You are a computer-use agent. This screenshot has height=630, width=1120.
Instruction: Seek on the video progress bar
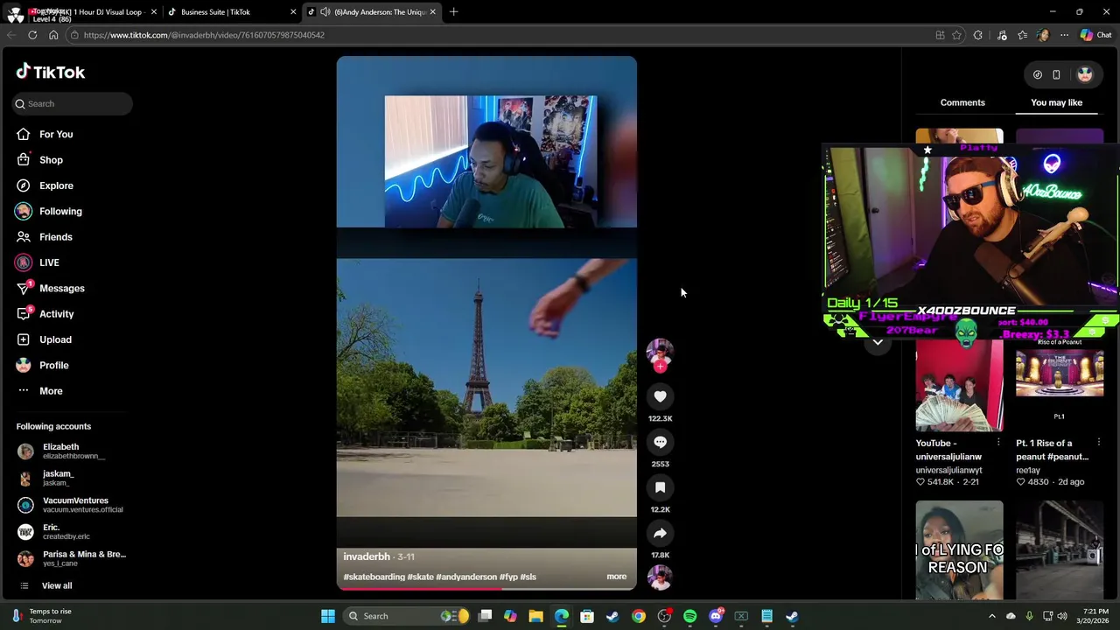tap(486, 588)
